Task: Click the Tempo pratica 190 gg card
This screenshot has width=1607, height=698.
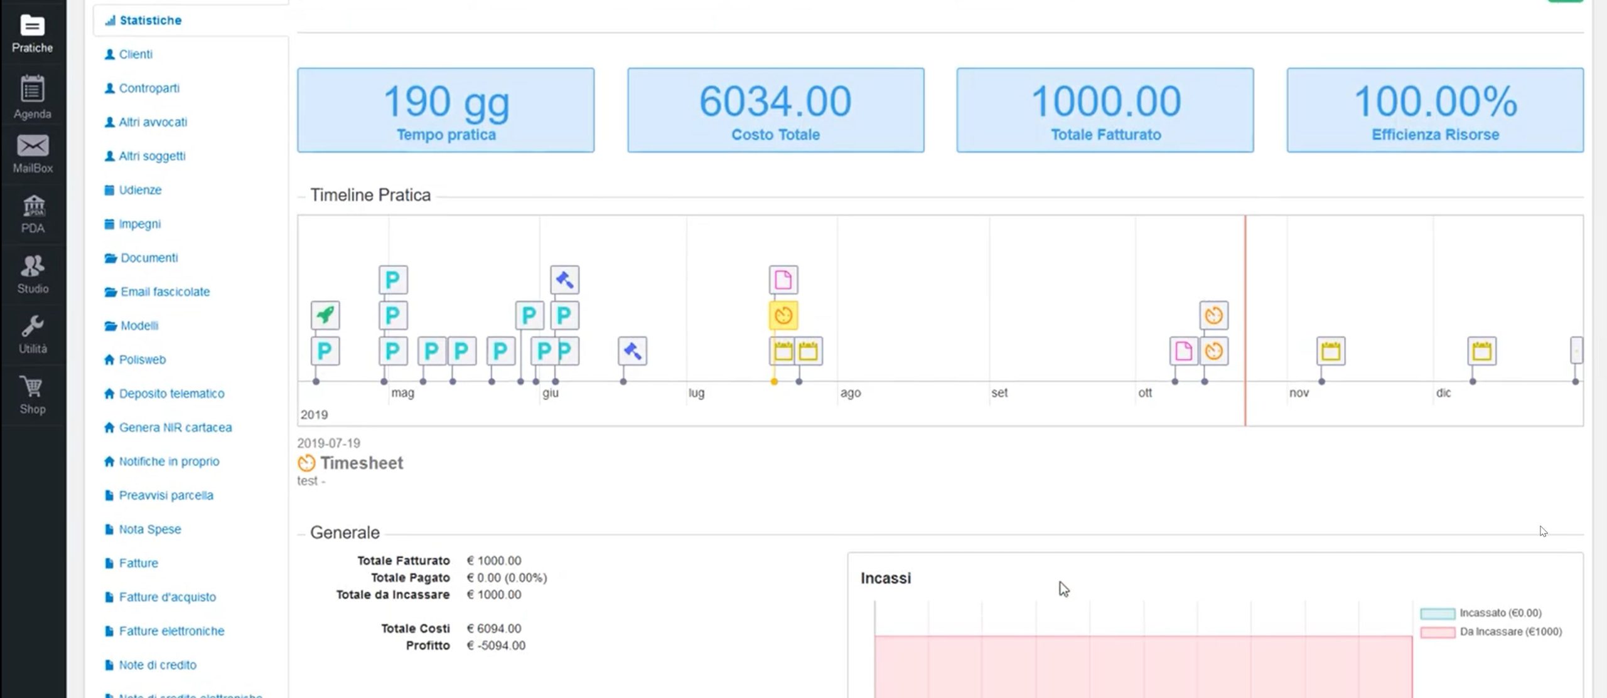Action: click(446, 110)
